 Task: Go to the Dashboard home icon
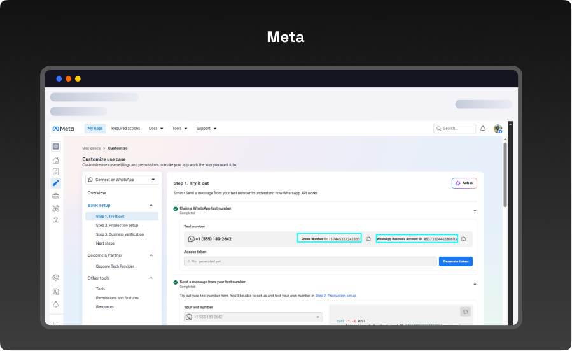tap(56, 161)
